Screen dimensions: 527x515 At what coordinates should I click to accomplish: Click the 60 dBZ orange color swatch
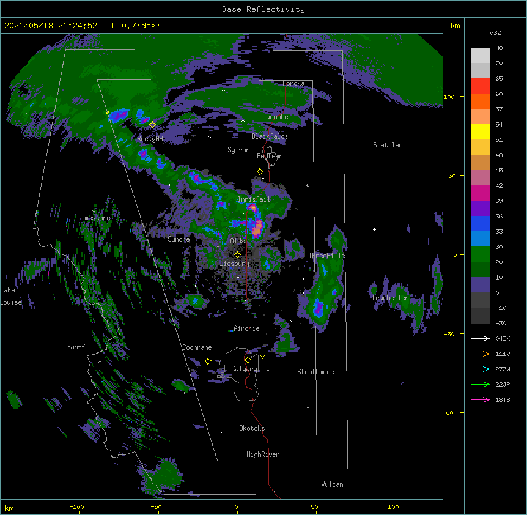[481, 101]
